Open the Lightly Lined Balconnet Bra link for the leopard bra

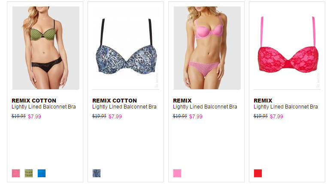[x=124, y=107]
